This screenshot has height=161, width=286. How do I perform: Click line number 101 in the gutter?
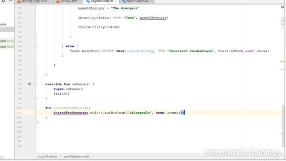[19, 113]
